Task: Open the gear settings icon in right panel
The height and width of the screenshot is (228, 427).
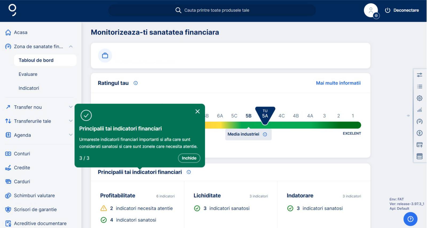Action: (x=420, y=98)
